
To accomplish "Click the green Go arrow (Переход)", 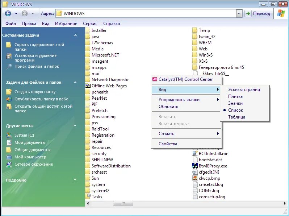I will tap(248, 13).
